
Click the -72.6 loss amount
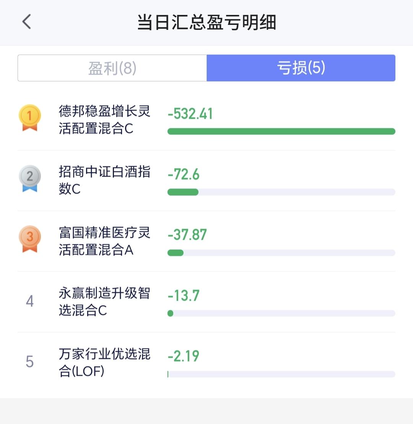pos(184,174)
